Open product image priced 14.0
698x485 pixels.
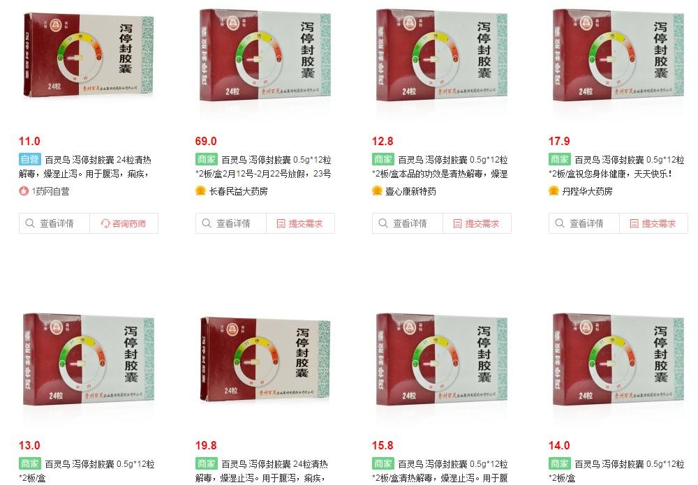(x=618, y=359)
